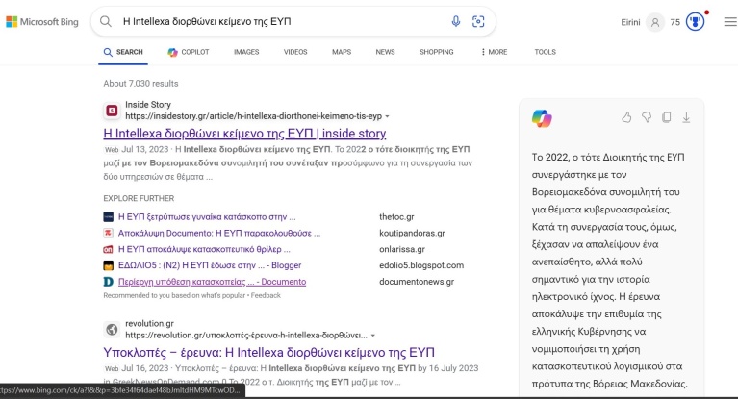Screen dimensions: 738x399
Task: Expand the insidestory.gr URL dropdown arrow
Action: pyautogui.click(x=388, y=116)
